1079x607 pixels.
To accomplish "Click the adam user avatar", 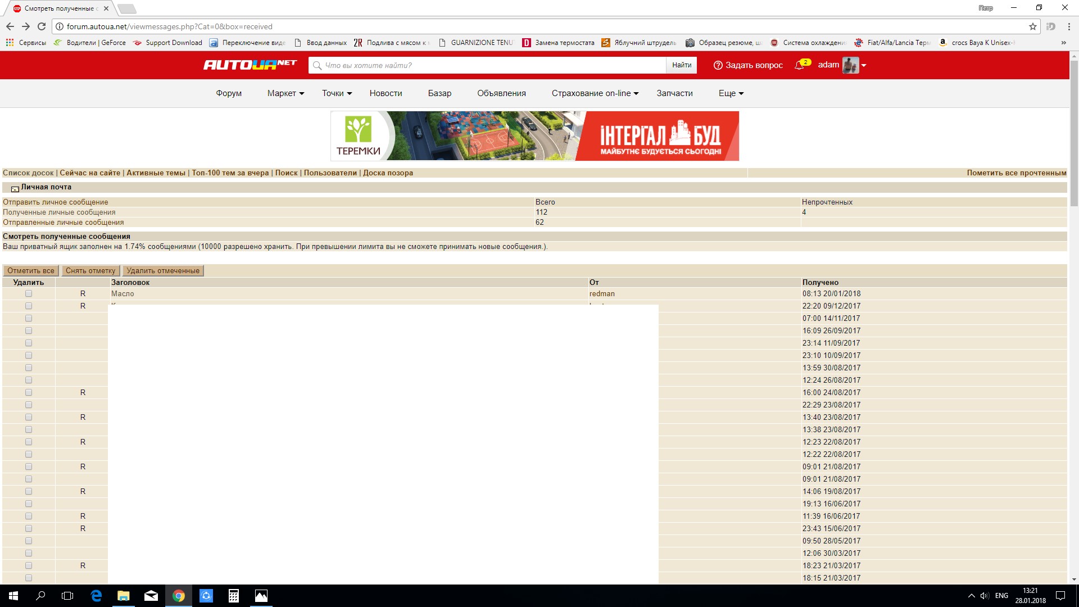I will click(x=850, y=65).
